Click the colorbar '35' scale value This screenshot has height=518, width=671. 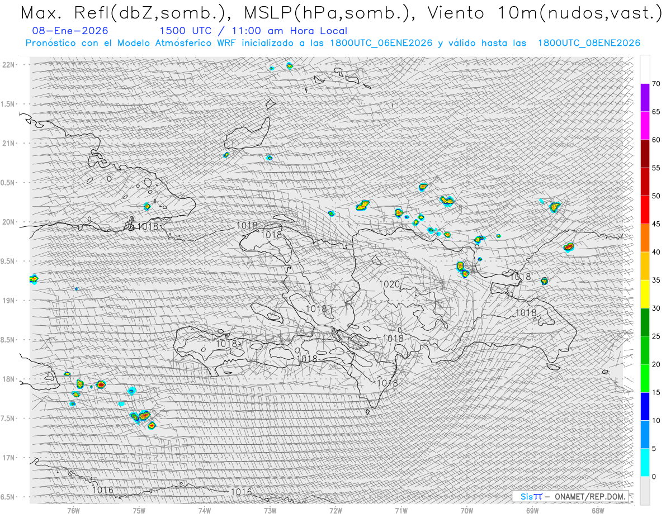656,280
